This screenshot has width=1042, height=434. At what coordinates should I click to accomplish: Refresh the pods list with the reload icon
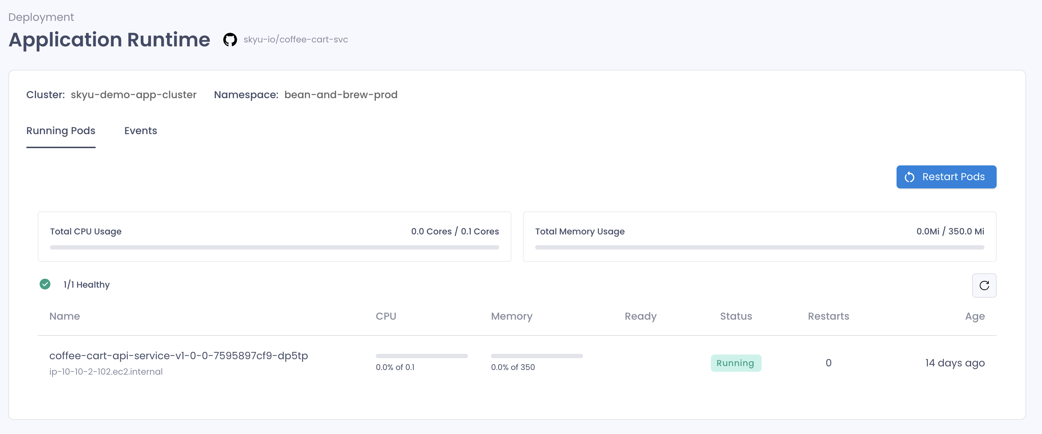click(984, 285)
